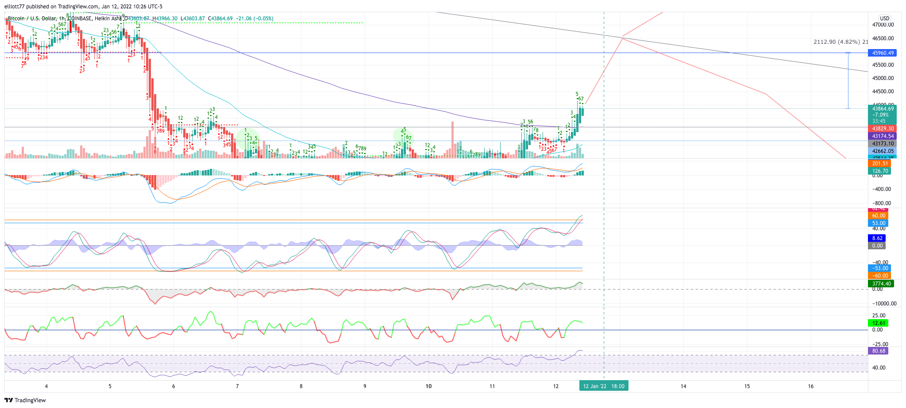906x408 pixels.
Task: Click the orange 60.00 level label
Action: [879, 216]
